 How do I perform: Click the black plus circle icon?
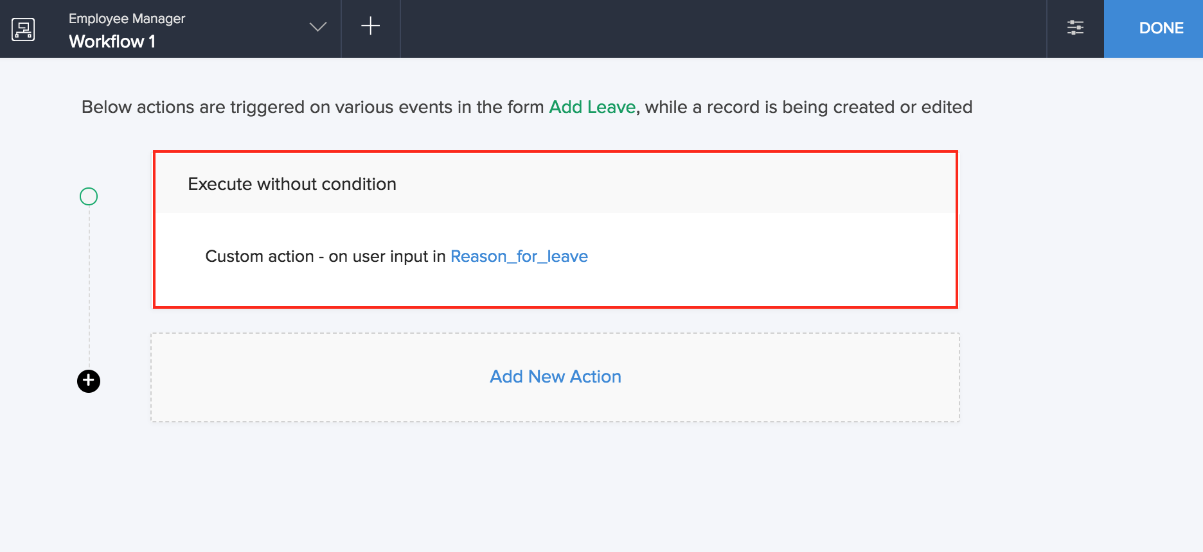89,381
